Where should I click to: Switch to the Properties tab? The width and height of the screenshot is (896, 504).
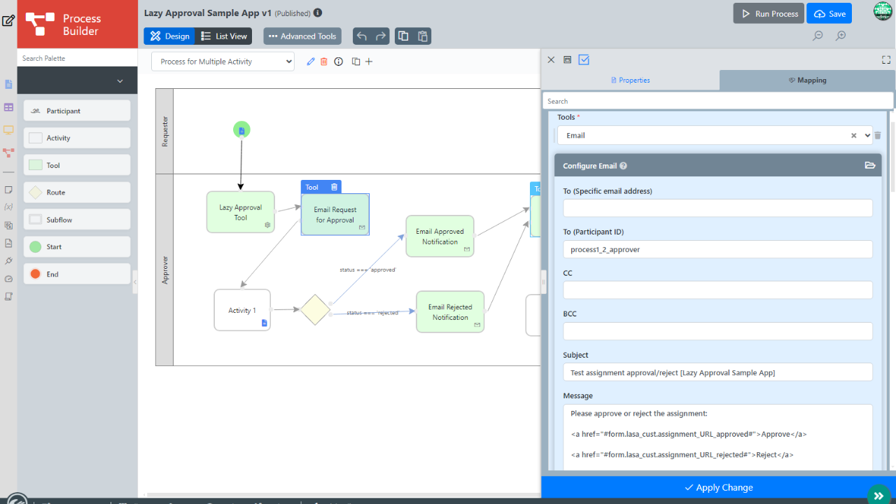pyautogui.click(x=630, y=80)
